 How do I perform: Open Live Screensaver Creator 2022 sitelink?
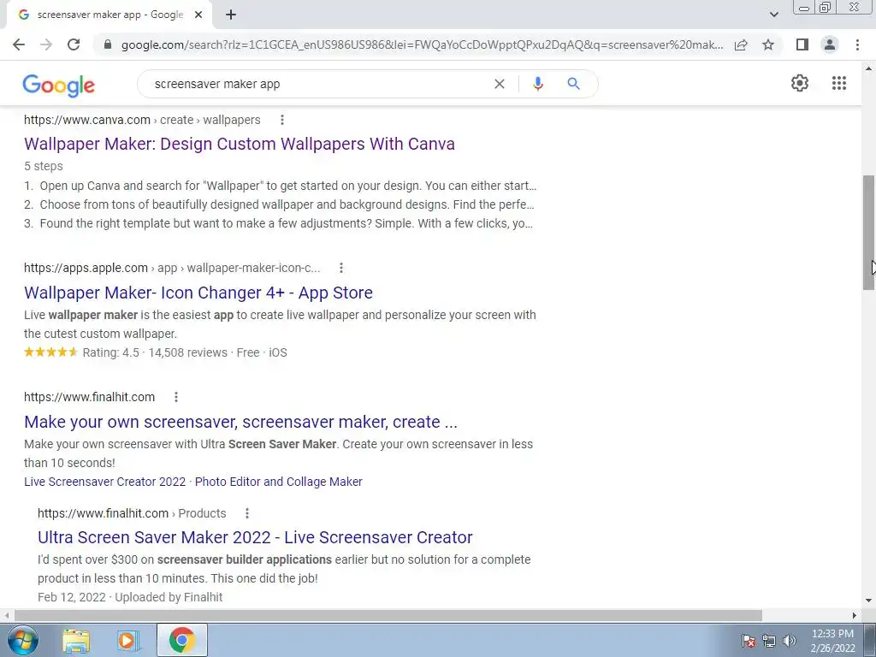point(104,482)
